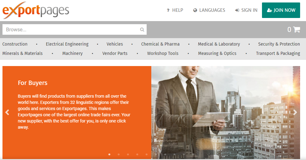Open the Transport & Packaging category
This screenshot has height=160, width=306.
tap(278, 53)
